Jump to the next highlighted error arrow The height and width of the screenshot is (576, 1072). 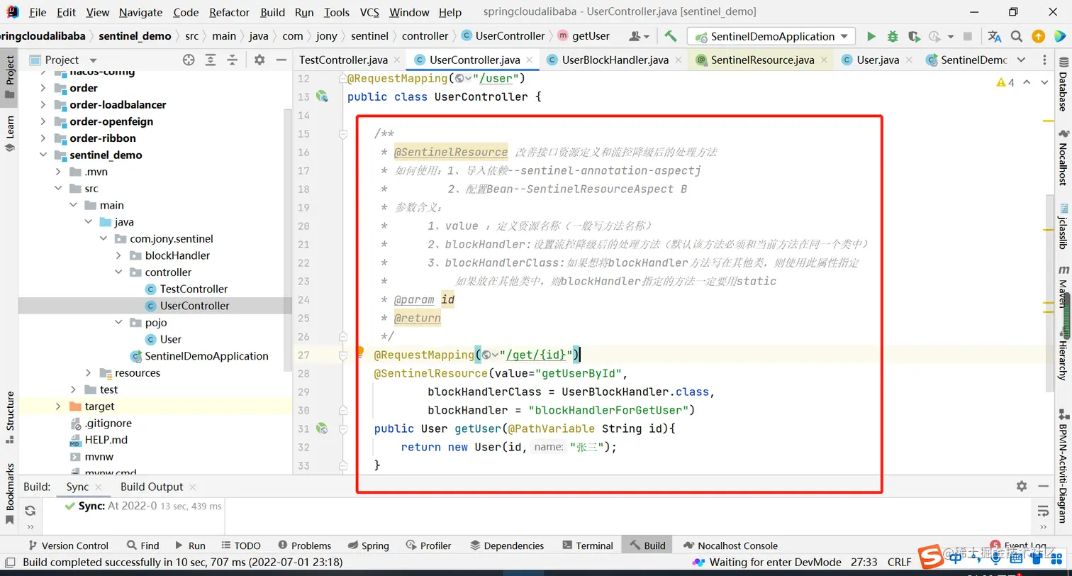(x=1044, y=82)
